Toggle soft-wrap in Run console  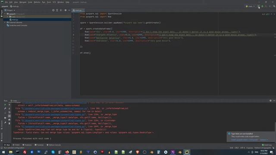9,112
